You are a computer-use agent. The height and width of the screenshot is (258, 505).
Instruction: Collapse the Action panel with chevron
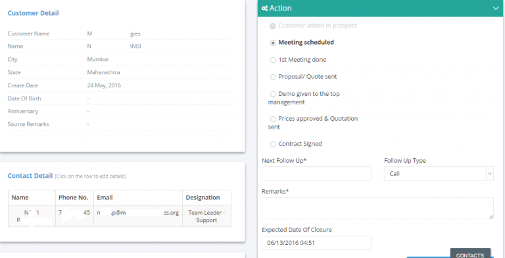point(496,9)
